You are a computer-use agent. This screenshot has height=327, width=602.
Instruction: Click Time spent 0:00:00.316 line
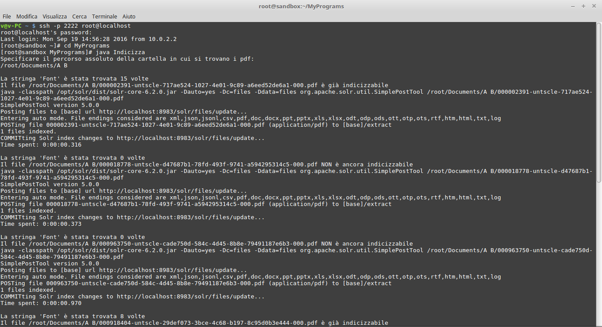click(41, 145)
